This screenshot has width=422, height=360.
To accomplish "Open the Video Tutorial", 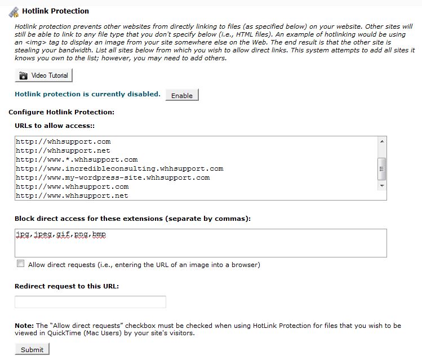I will [43, 75].
